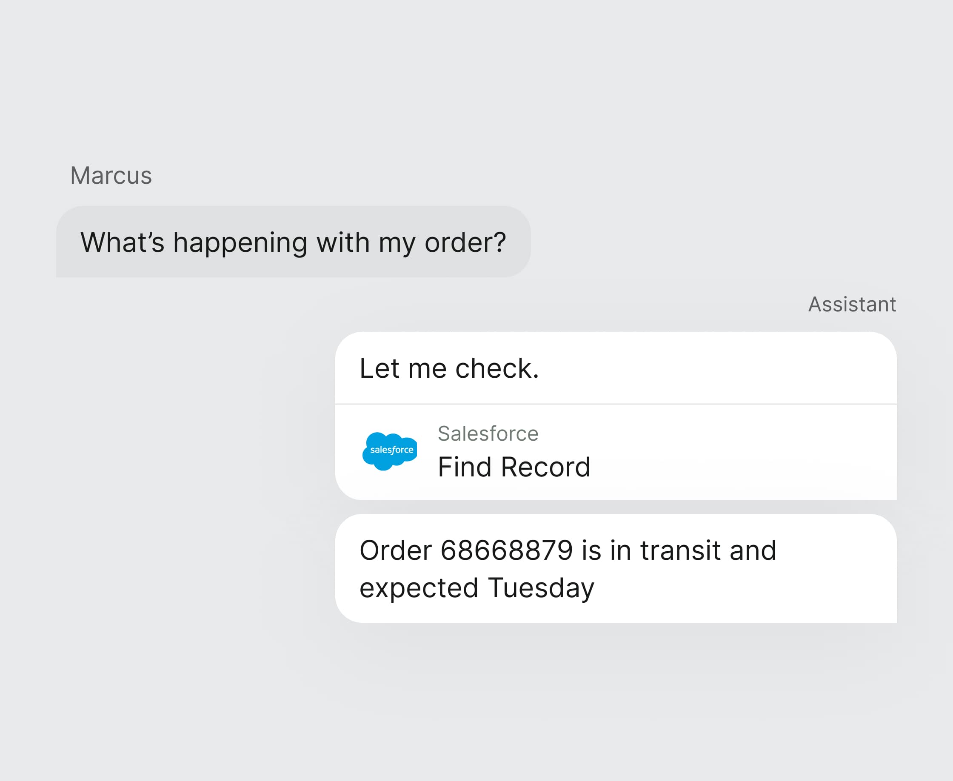This screenshot has width=953, height=781.
Task: Open the Find Record action
Action: tap(616, 452)
